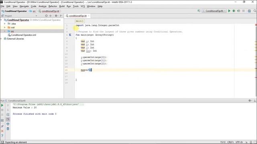Place cursor on 'max=if()' code line
The height and width of the screenshot is (144, 257).
click(86, 70)
